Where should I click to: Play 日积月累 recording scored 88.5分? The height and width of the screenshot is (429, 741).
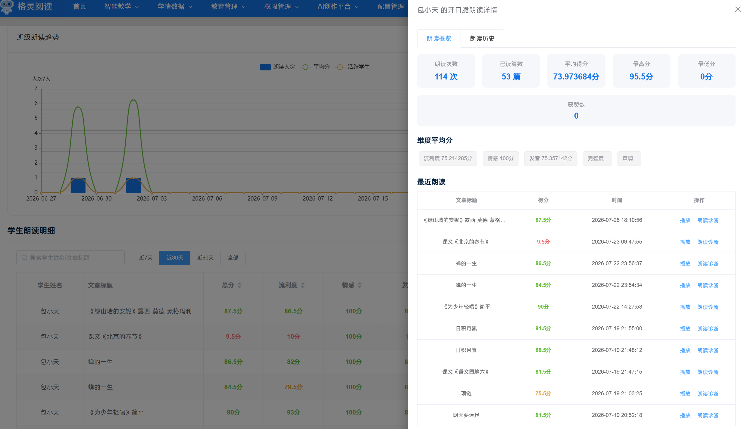click(685, 350)
